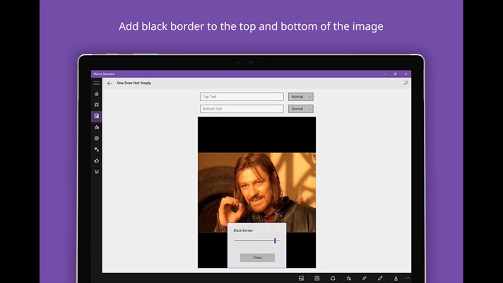Click the picture icon in the bottom bar

coord(301,278)
